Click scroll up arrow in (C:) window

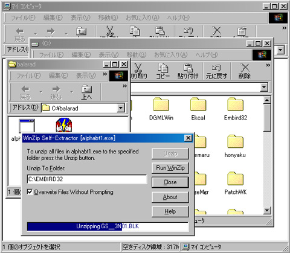pyautogui.click(x=267, y=100)
